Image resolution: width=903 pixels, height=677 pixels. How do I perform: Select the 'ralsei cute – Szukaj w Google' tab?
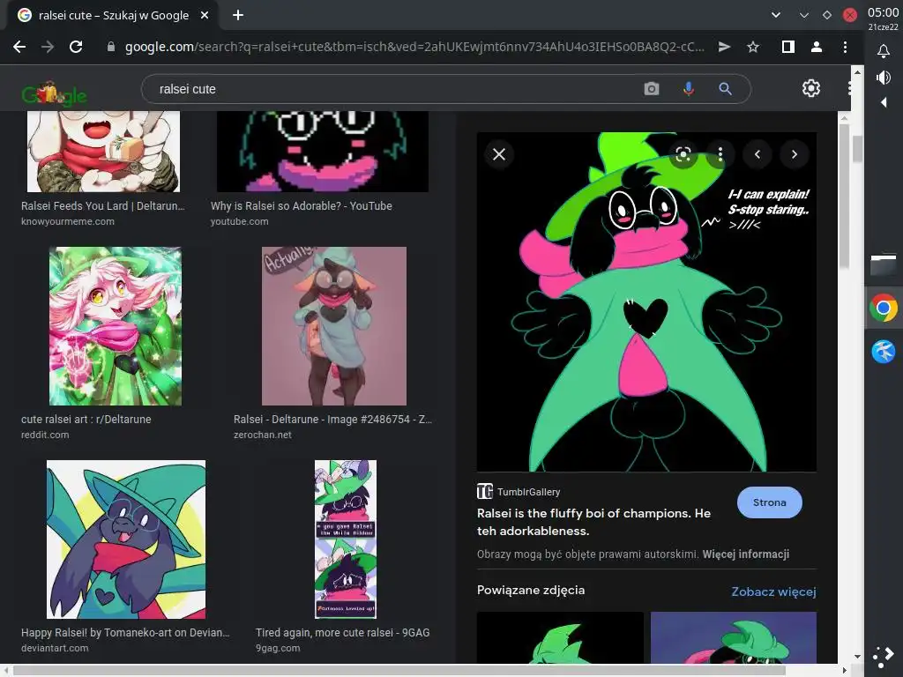coord(113,16)
